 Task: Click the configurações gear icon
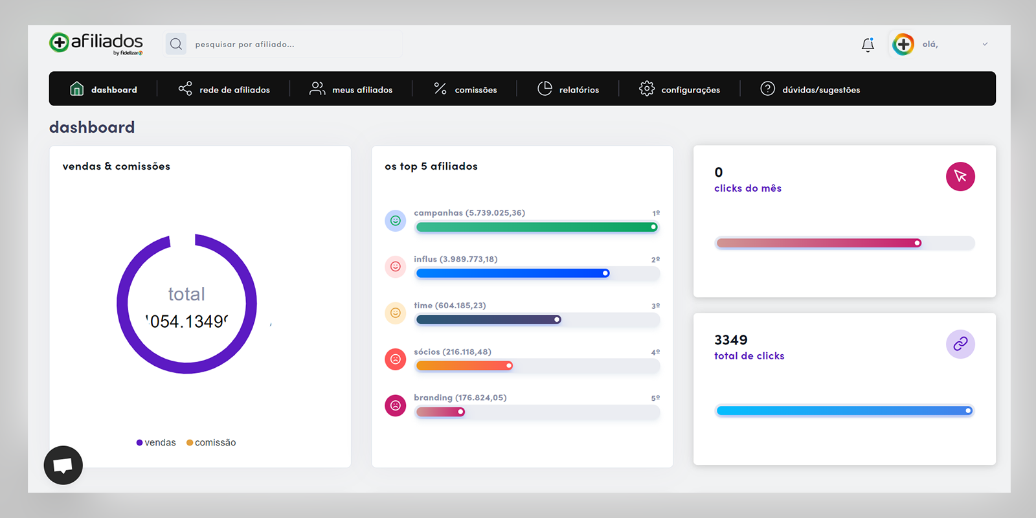pos(646,89)
